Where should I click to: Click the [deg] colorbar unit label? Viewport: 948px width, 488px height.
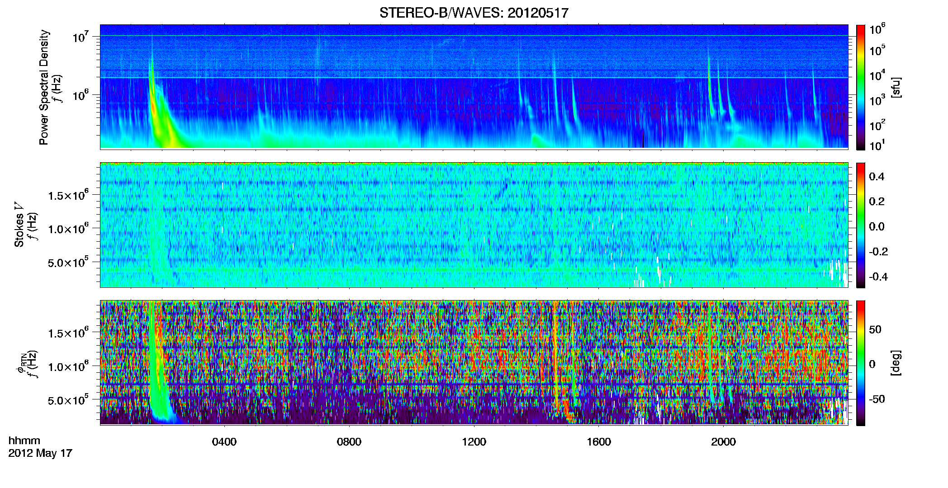click(x=896, y=362)
